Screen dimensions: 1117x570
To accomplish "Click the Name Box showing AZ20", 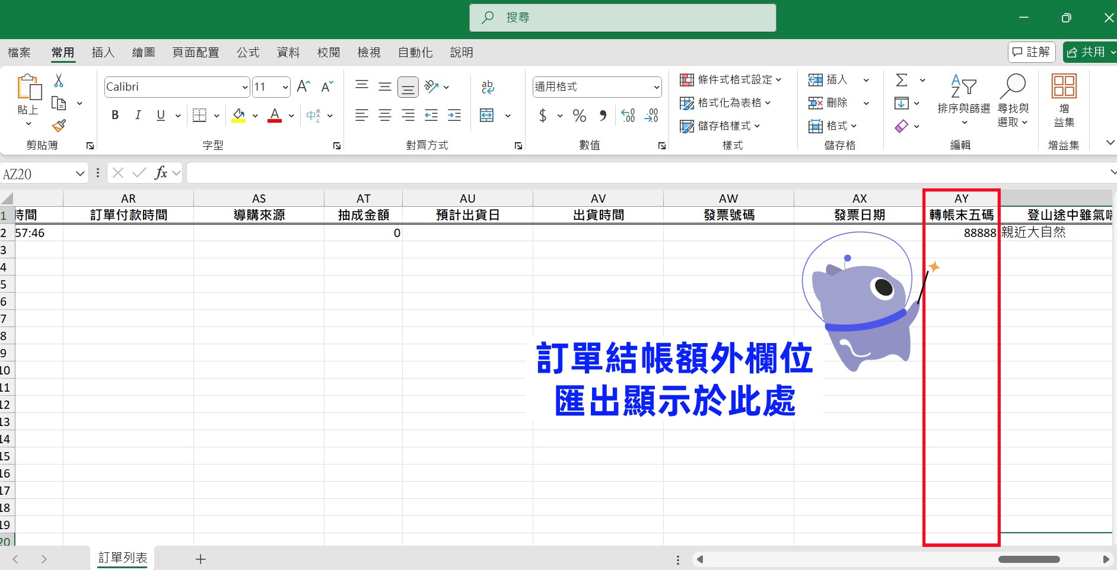I will [x=44, y=174].
